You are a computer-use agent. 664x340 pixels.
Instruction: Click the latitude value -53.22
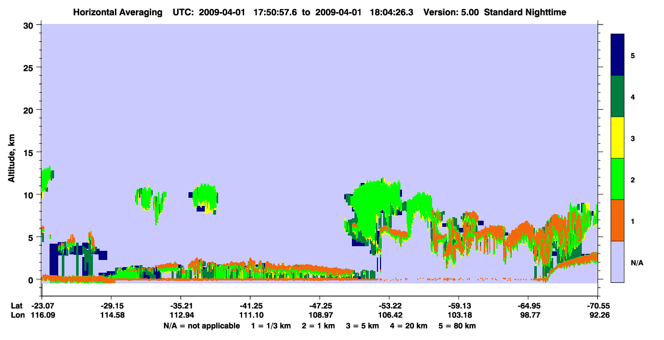(389, 306)
